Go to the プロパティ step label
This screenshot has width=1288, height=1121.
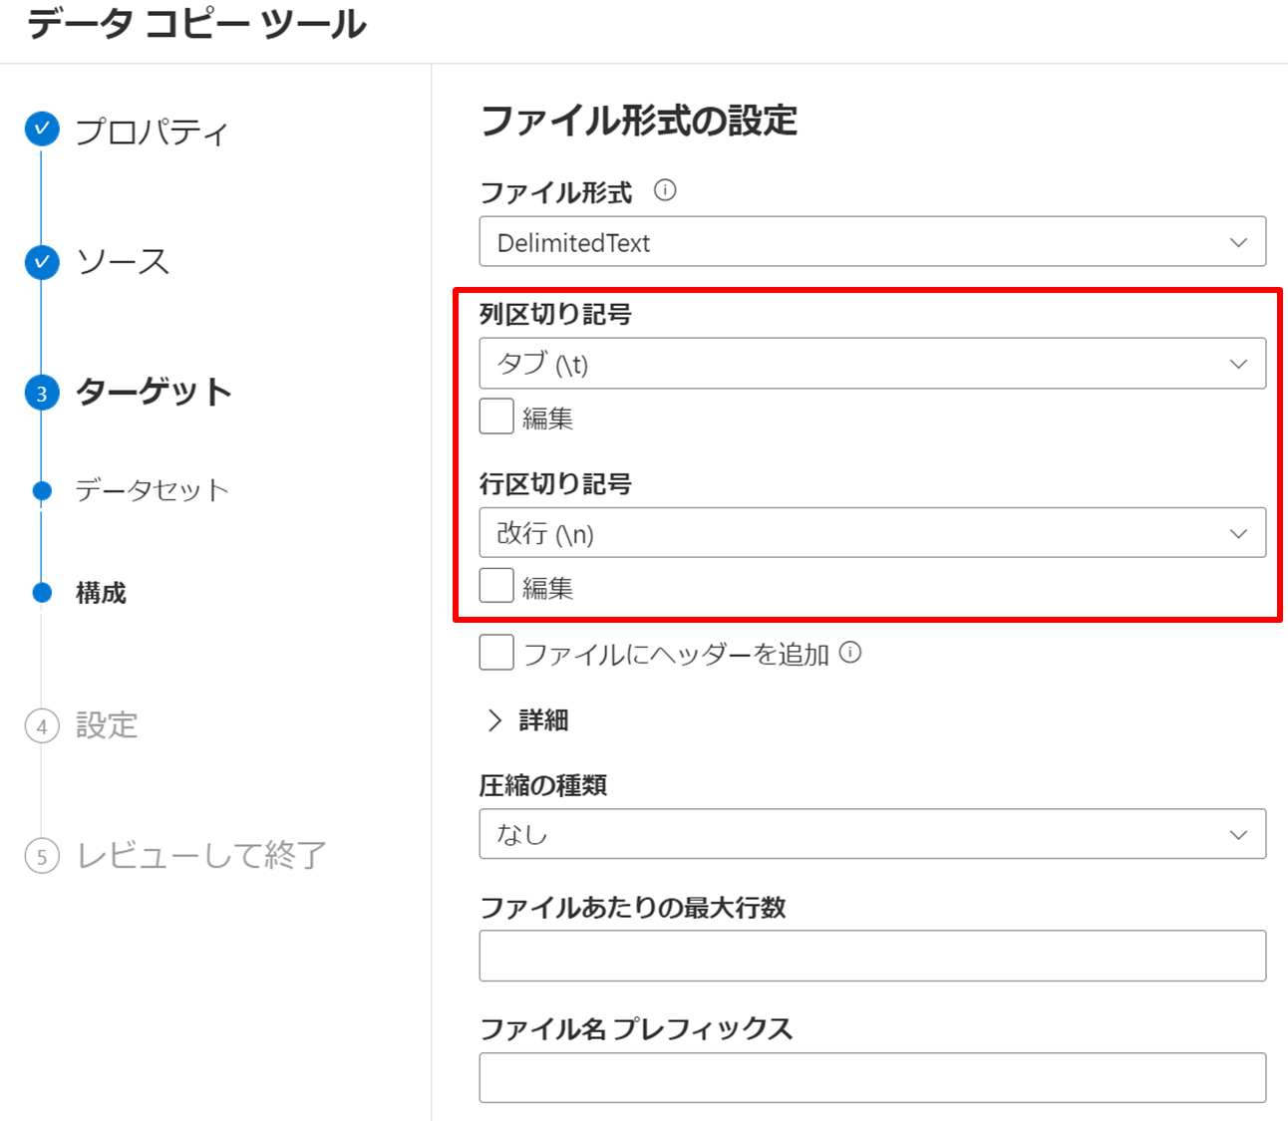pyautogui.click(x=152, y=131)
